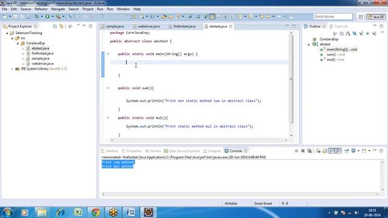Click Open Console icon

tap(364, 151)
